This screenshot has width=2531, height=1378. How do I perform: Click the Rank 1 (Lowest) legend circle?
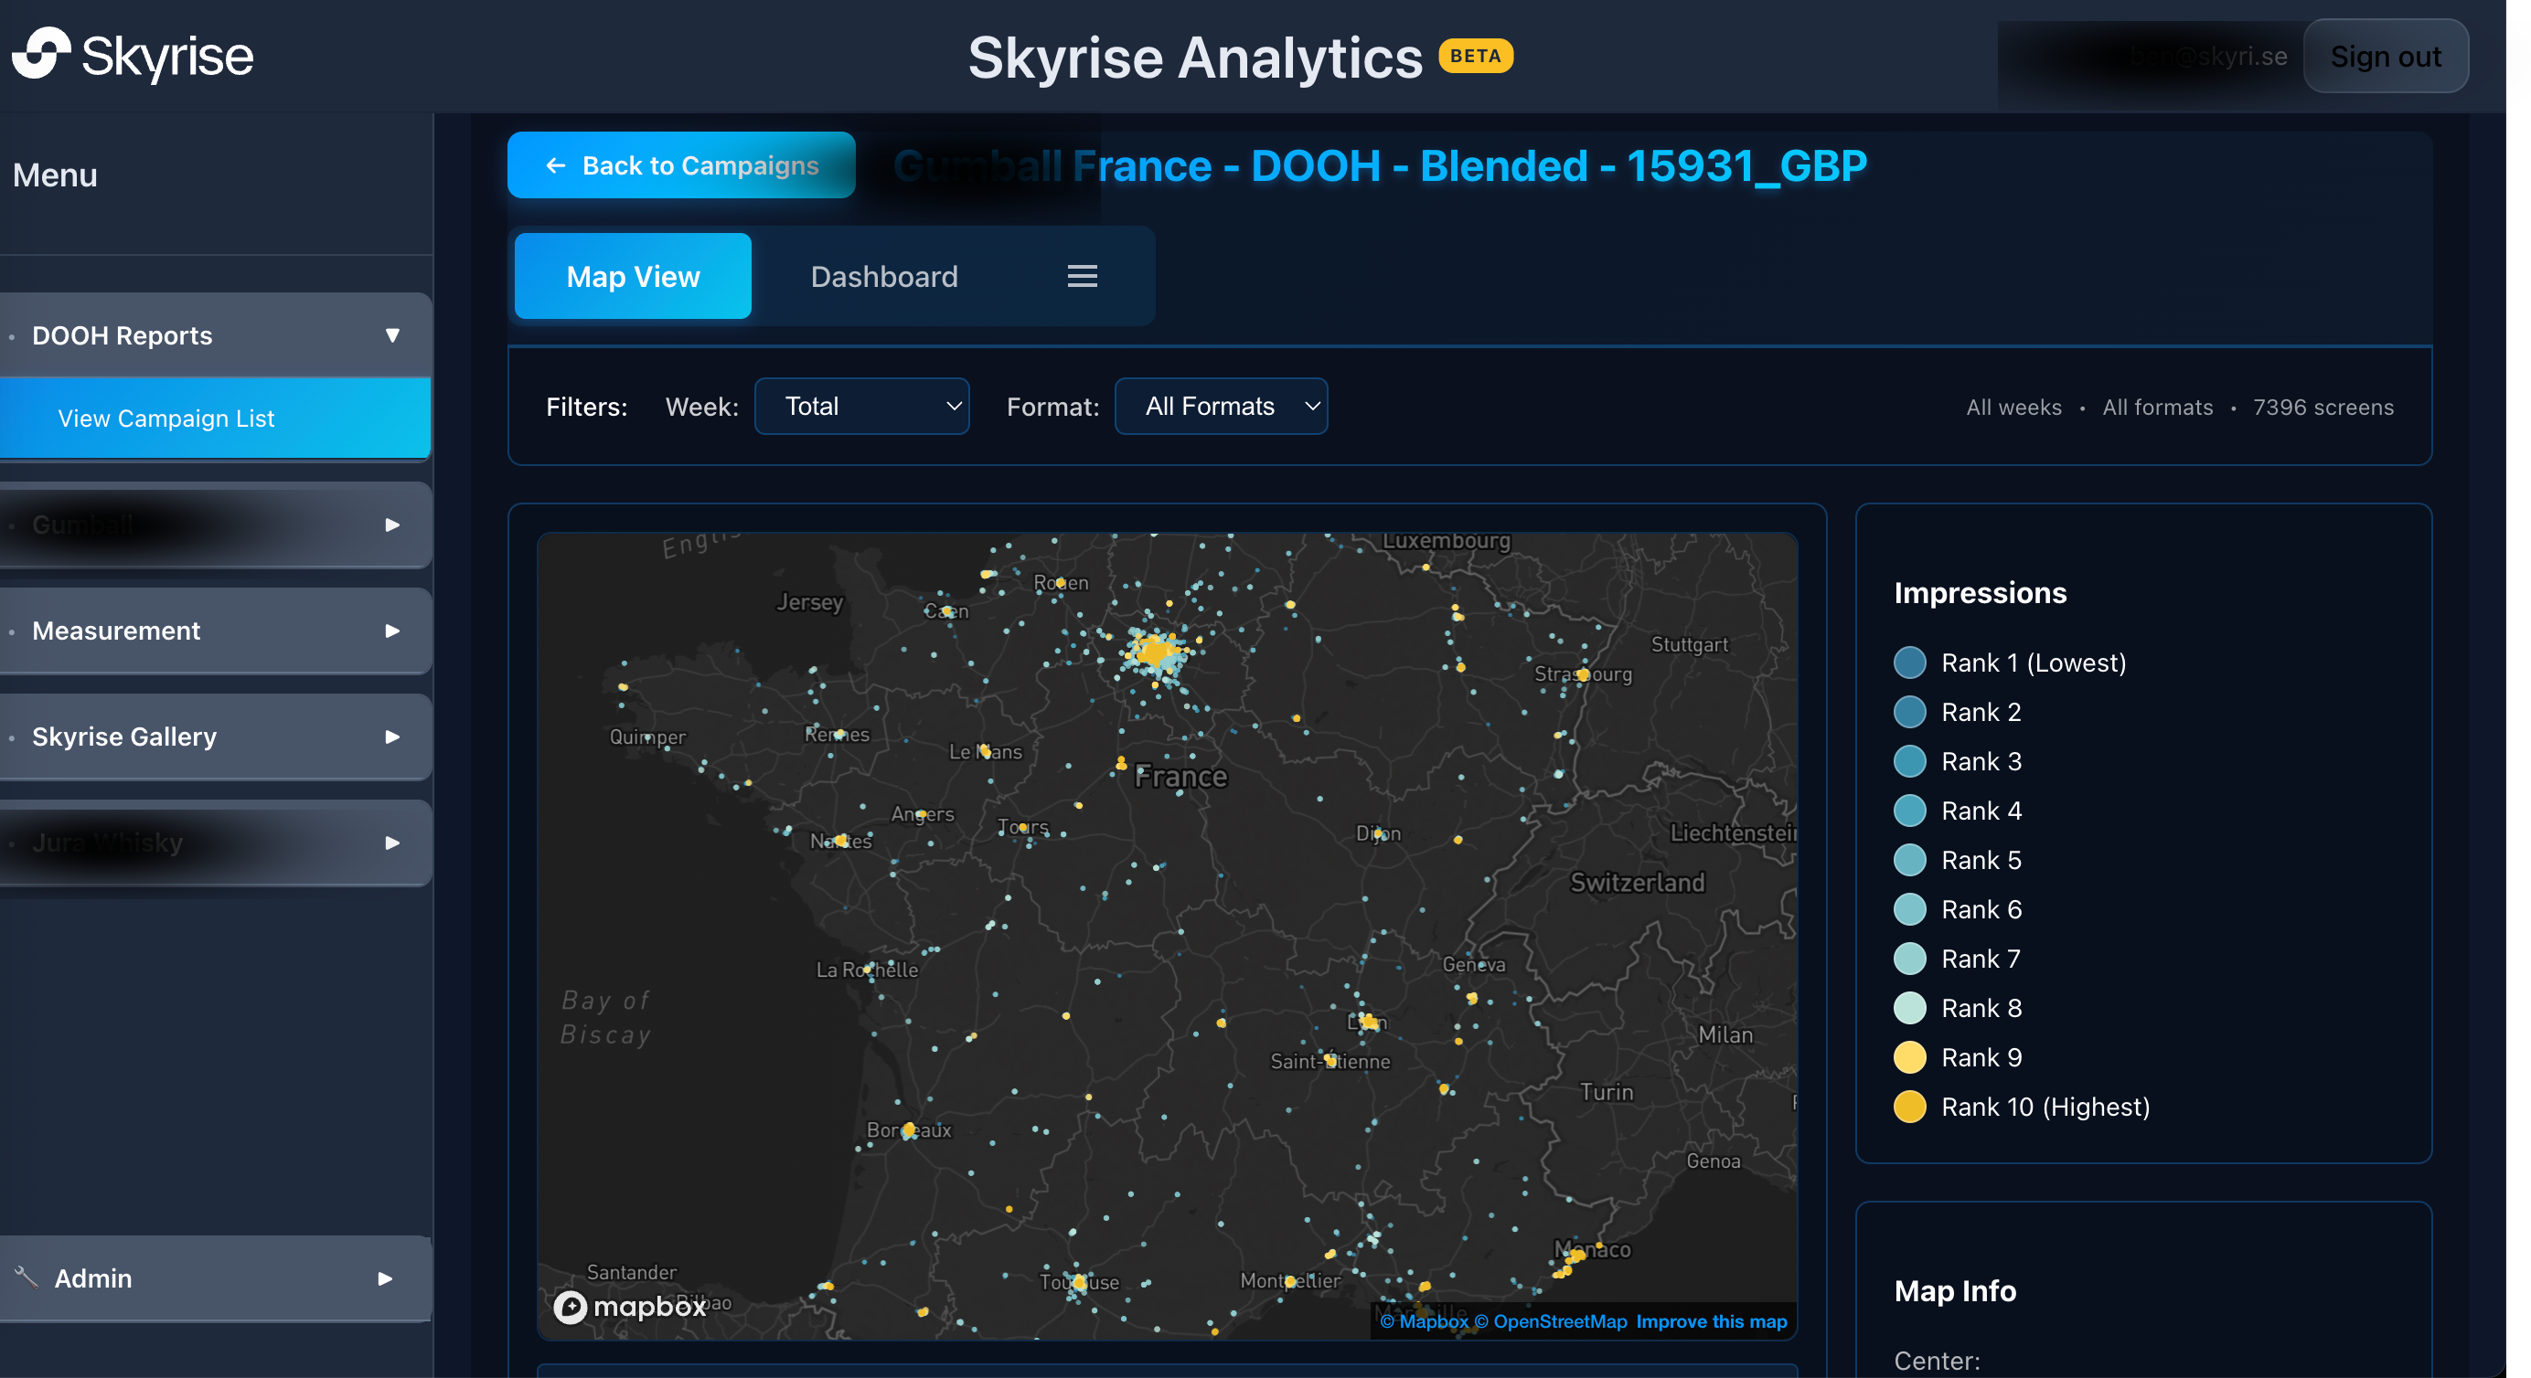(x=1909, y=663)
